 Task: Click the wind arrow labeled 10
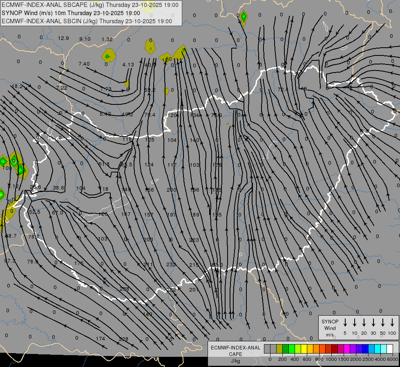(x=354, y=323)
